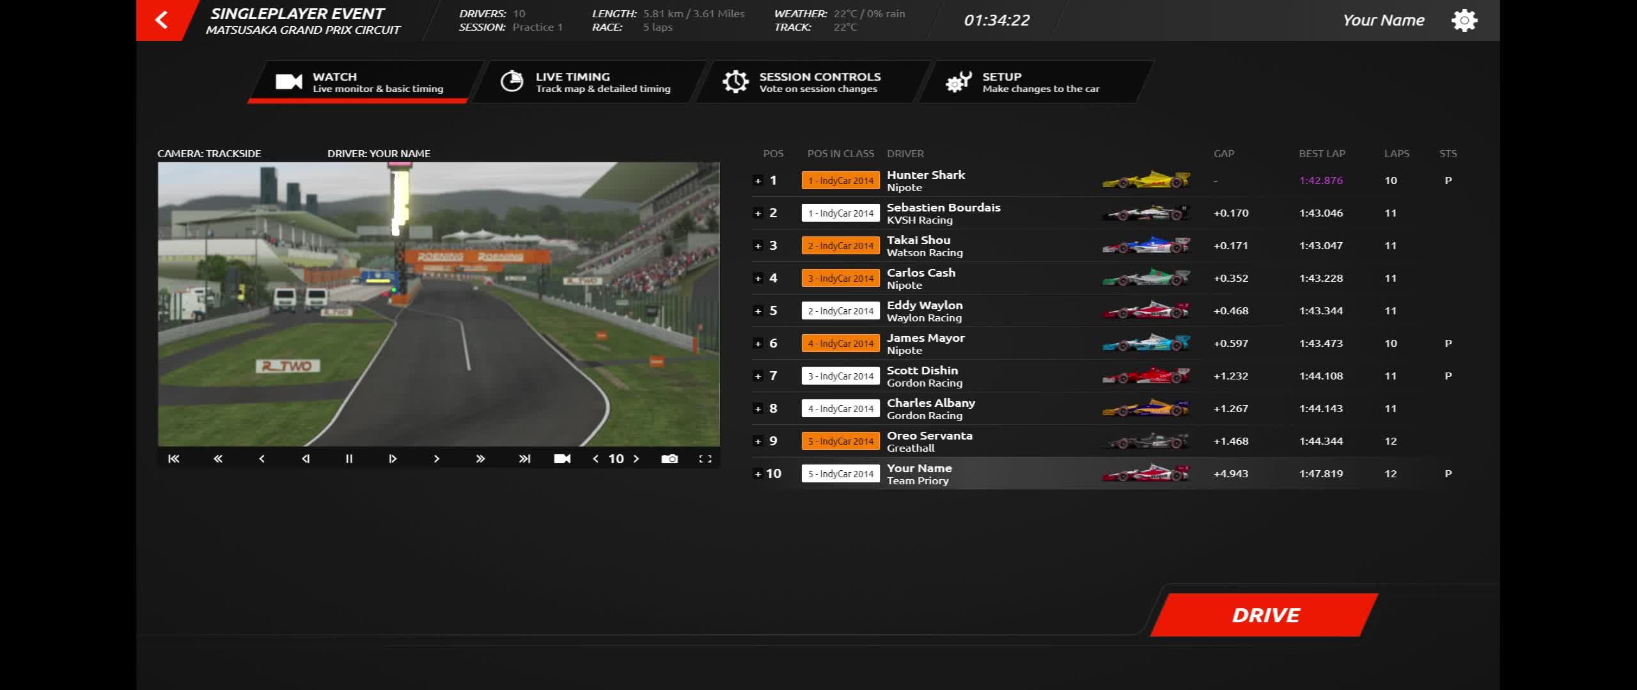The height and width of the screenshot is (690, 1637).
Task: Go back using the red arrow
Action: tap(162, 20)
